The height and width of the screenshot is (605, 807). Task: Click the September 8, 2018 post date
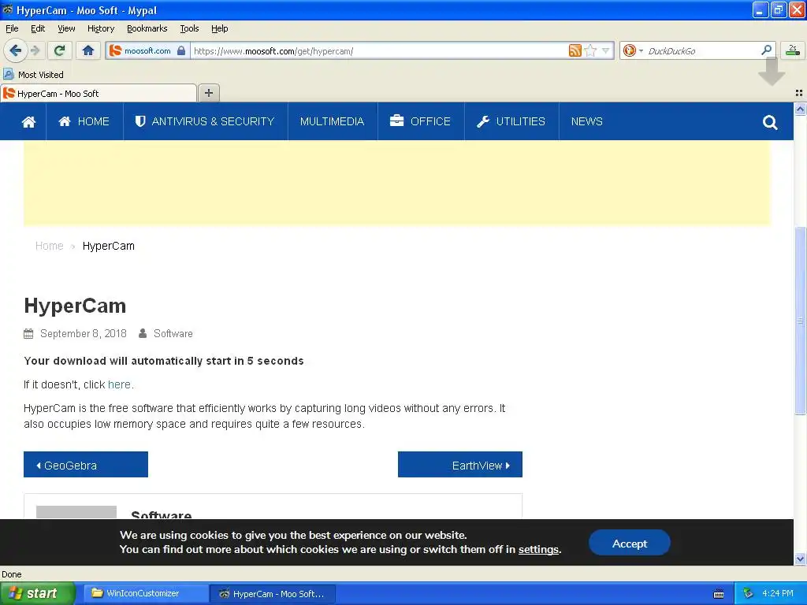coord(83,333)
